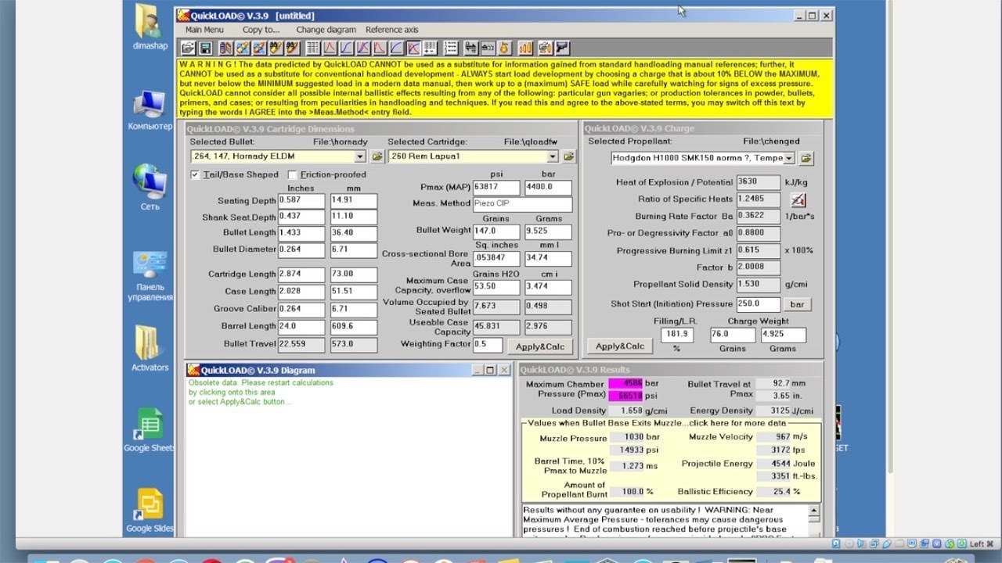This screenshot has height=563, width=1002.
Task: Expand the Selected Cartridge dropdown
Action: point(553,157)
